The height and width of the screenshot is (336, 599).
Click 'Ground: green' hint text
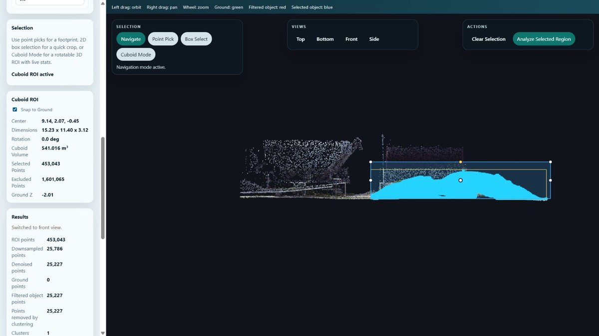tap(229, 7)
